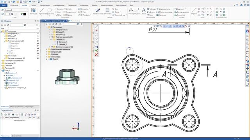Viewport: 250px width, 140px height.
Task: Select the View designation (Обозначение вида) tool
Action: tap(164, 12)
